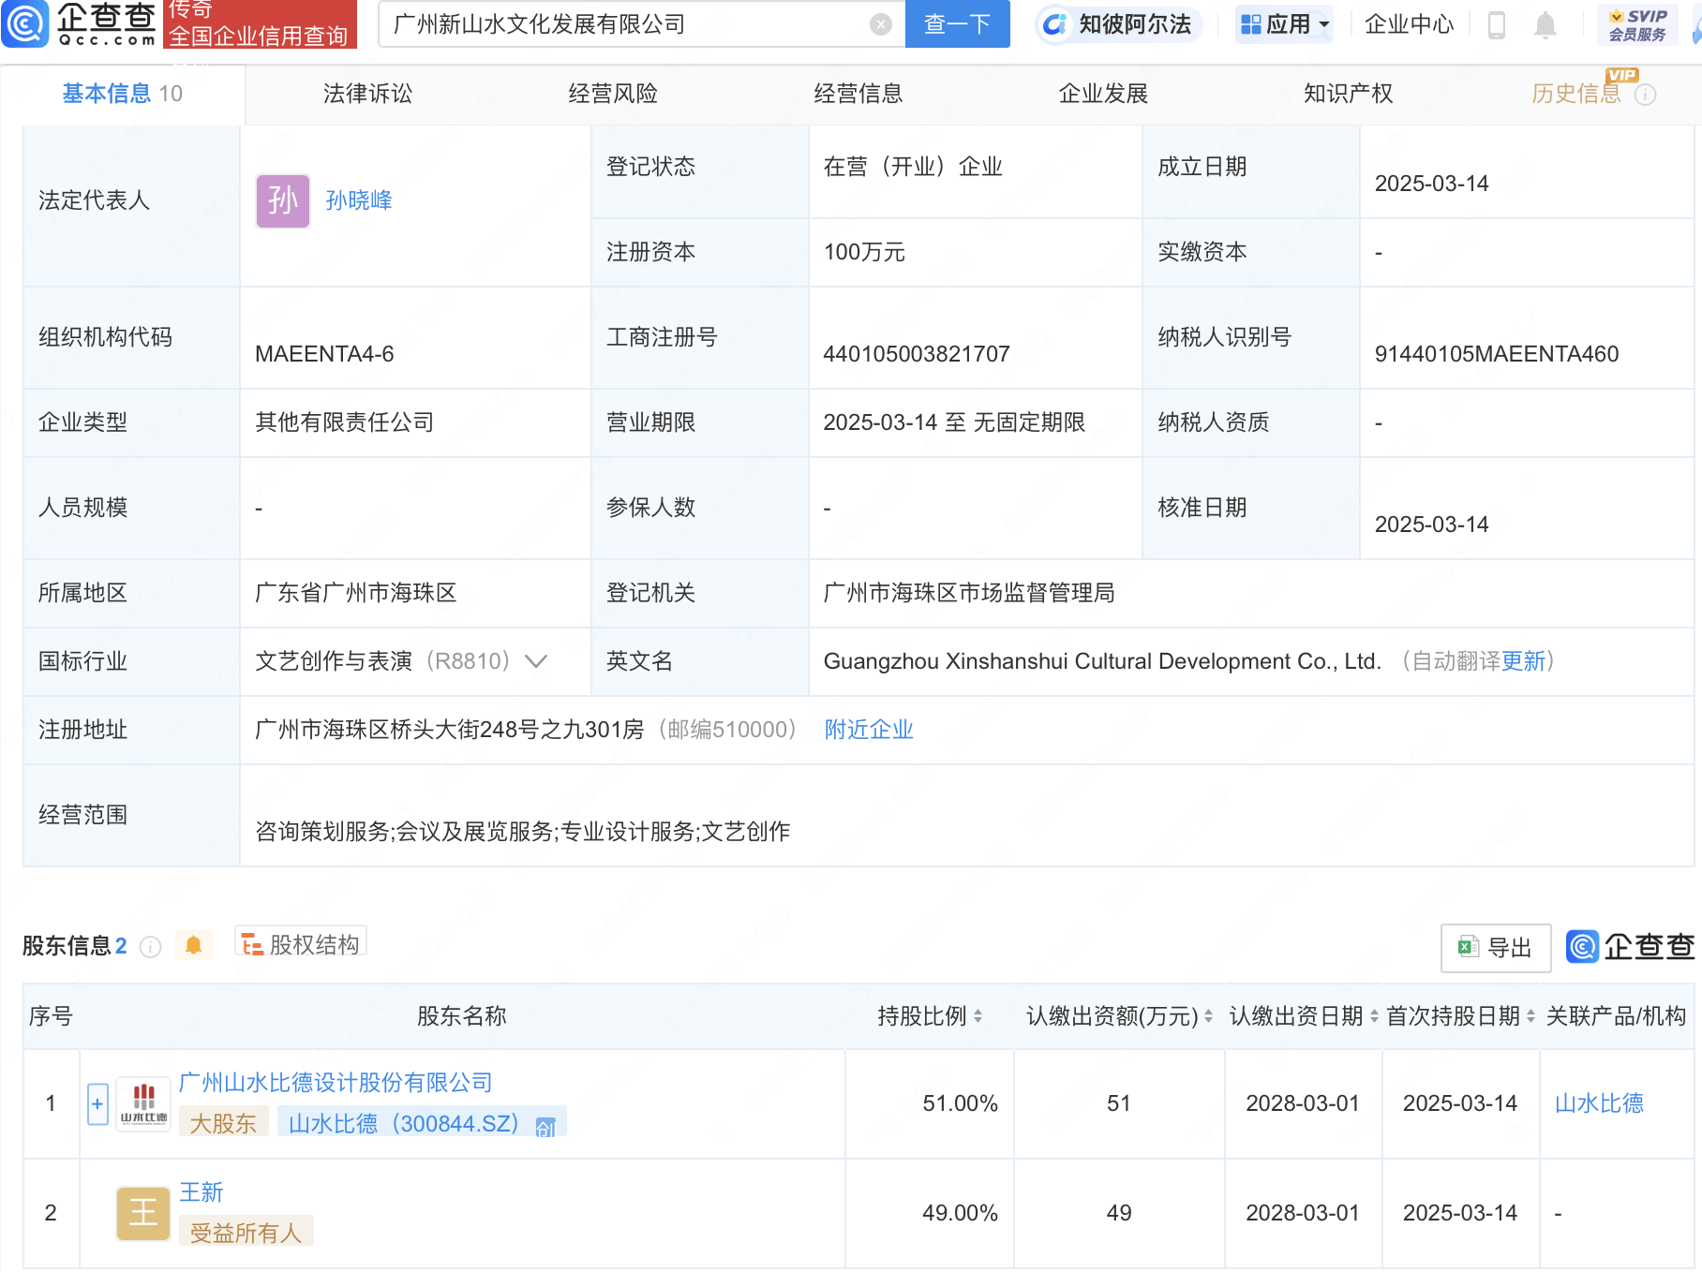Click 广州市海珠区市场监督管理局 text

[x=969, y=593]
